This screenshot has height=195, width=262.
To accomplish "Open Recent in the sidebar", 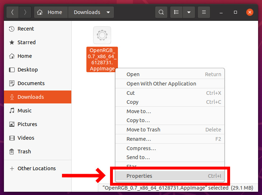I will pyautogui.click(x=38, y=29).
